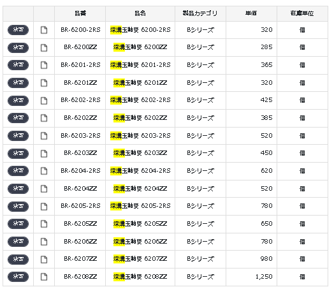Choose BR-6201ZZ using its 決定 button
This screenshot has width=334, height=294.
(x=18, y=83)
